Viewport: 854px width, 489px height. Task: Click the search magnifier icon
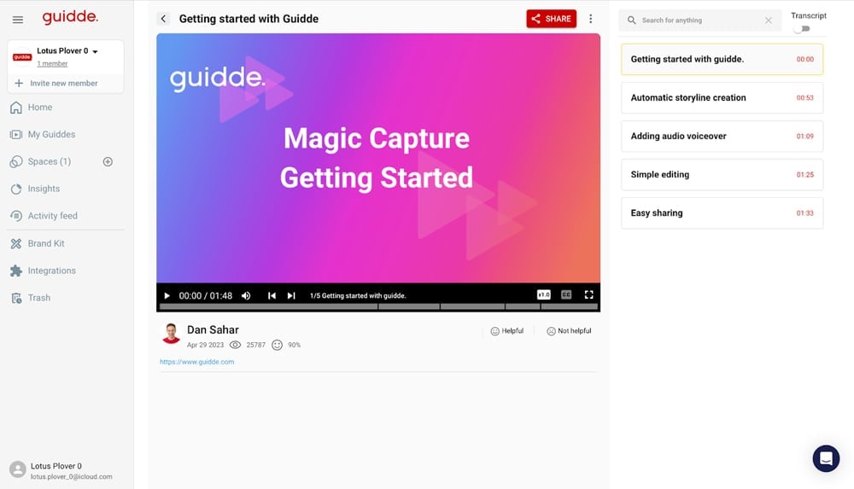631,20
